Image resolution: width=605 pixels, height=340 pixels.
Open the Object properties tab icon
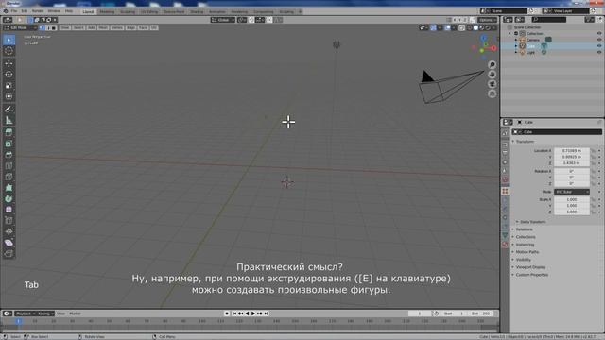click(505, 191)
